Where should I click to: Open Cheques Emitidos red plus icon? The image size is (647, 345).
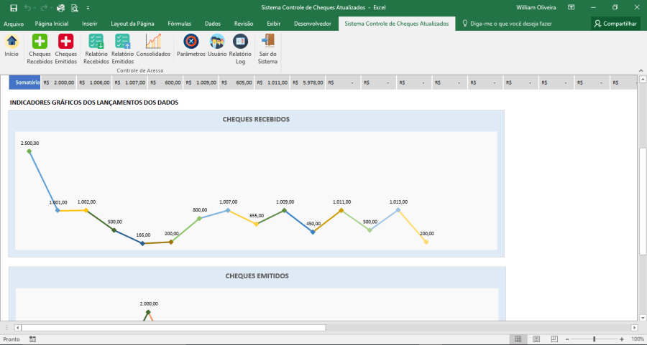(x=65, y=41)
